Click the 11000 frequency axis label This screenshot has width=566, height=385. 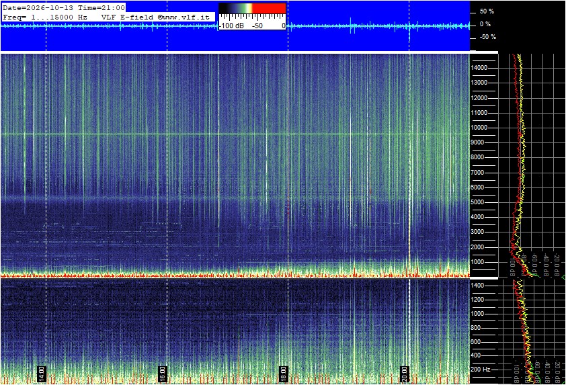(479, 113)
